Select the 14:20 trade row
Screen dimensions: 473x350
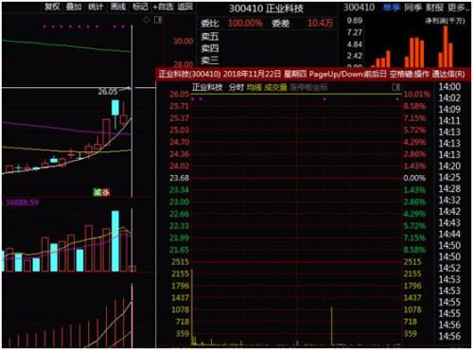449,166
